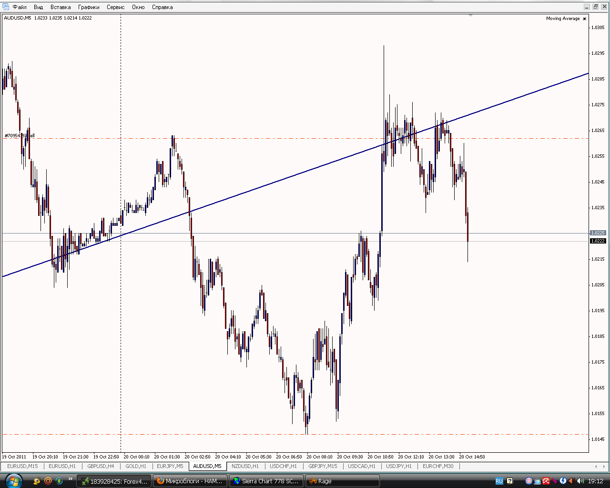Click the chart window icon beside Файл
This screenshot has width=610, height=488.
click(x=6, y=7)
